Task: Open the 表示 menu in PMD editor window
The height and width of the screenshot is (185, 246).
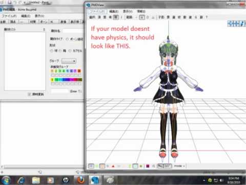Action: (x=39, y=16)
